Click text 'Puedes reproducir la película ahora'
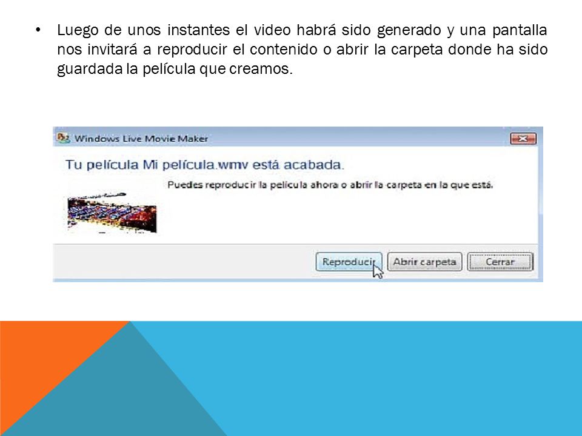The height and width of the screenshot is (436, 582). (x=253, y=185)
